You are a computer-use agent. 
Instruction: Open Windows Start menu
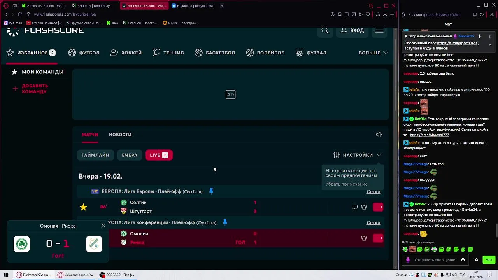click(x=6, y=275)
